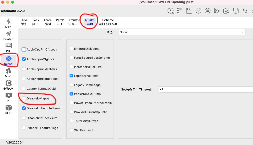
Task: Open the PI platform info section
Action: pos(8,97)
